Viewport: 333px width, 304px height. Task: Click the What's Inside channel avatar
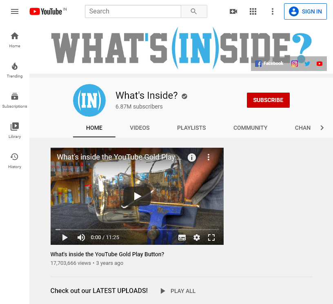pos(89,100)
